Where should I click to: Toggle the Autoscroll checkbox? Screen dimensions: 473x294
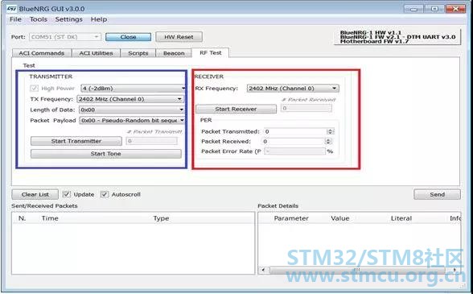point(105,194)
